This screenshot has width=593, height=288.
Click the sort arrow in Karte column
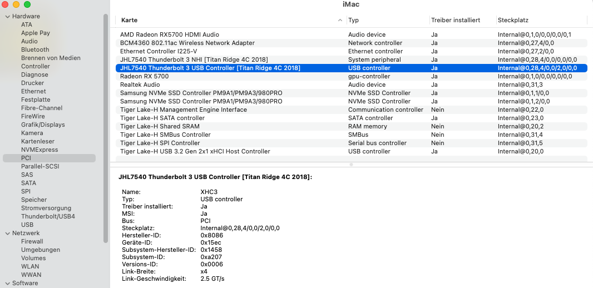point(340,20)
